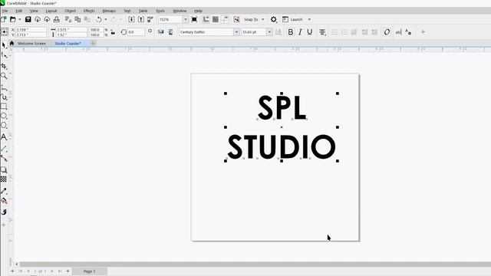Click the Undo arrow icon
Image resolution: width=491 pixels, height=276 pixels.
click(99, 19)
